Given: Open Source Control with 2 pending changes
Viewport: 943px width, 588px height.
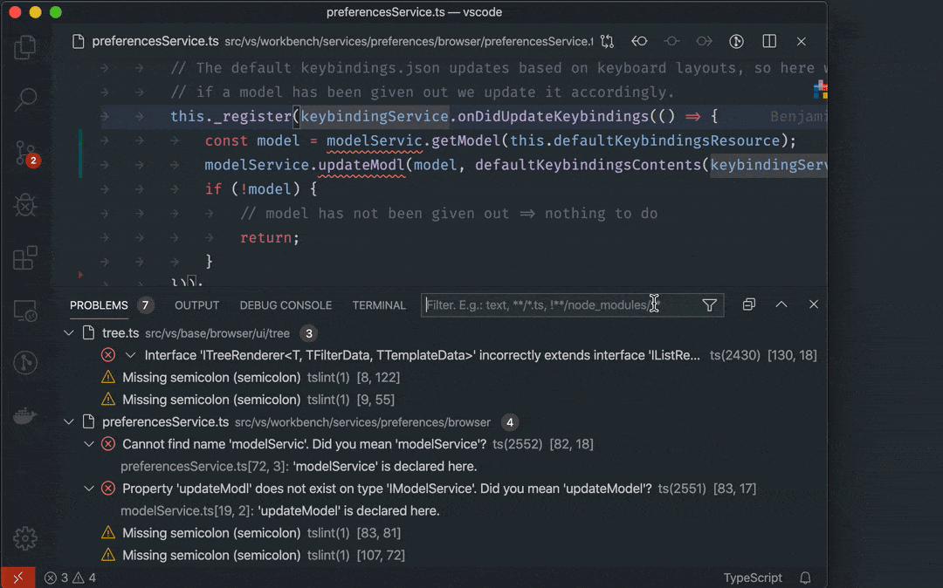Looking at the screenshot, I should coord(25,154).
